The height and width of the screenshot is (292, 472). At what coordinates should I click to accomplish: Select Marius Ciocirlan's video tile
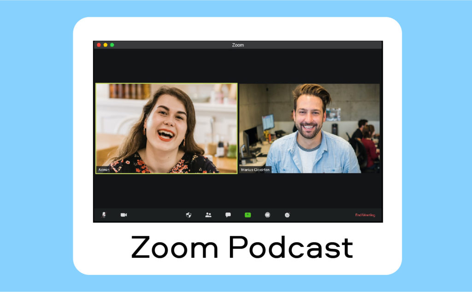tap(309, 129)
